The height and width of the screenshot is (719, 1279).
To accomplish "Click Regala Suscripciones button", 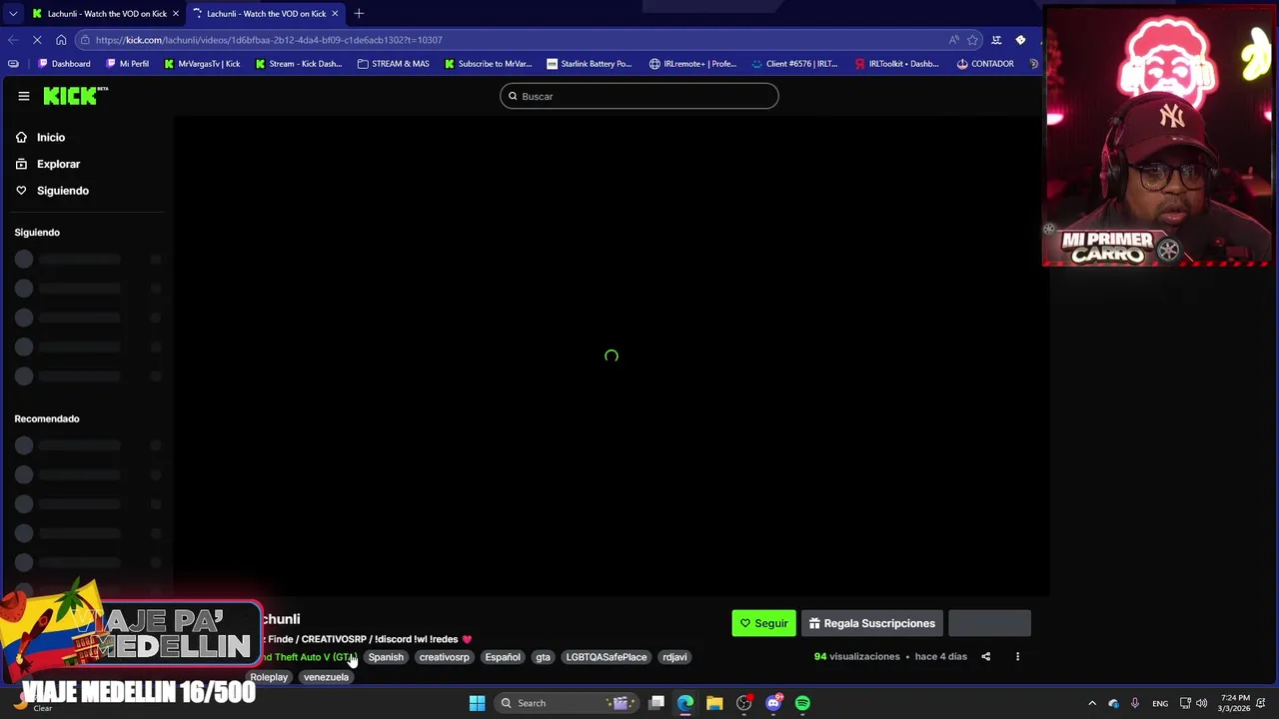I will point(871,623).
